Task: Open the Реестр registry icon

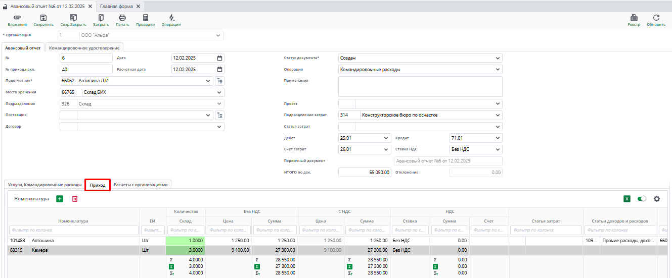Action: tap(634, 18)
